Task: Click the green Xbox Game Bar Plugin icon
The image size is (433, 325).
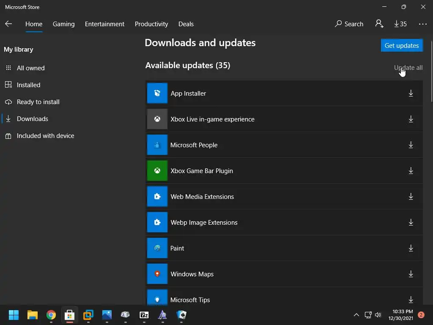Action: click(x=157, y=171)
